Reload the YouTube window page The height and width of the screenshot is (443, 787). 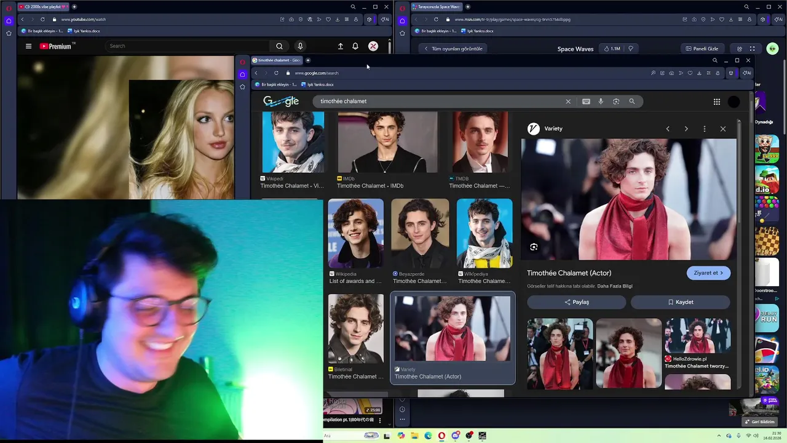click(x=42, y=19)
